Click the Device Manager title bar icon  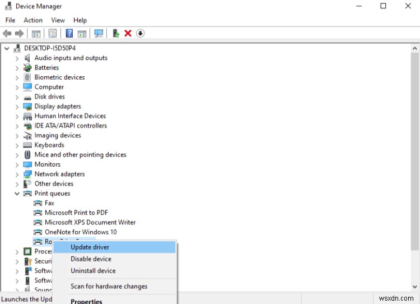[x=8, y=6]
